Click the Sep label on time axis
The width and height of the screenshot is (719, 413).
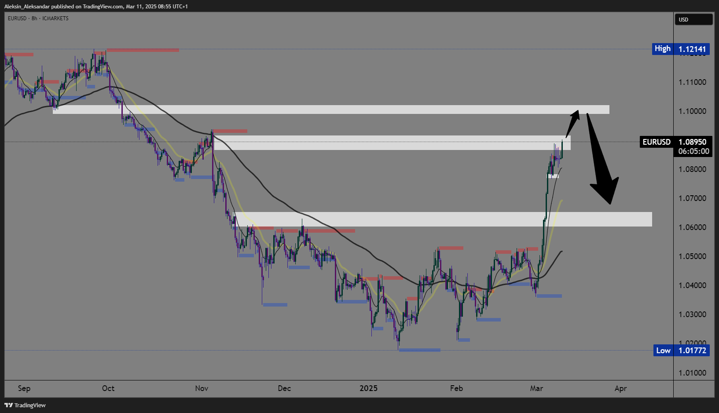(24, 388)
